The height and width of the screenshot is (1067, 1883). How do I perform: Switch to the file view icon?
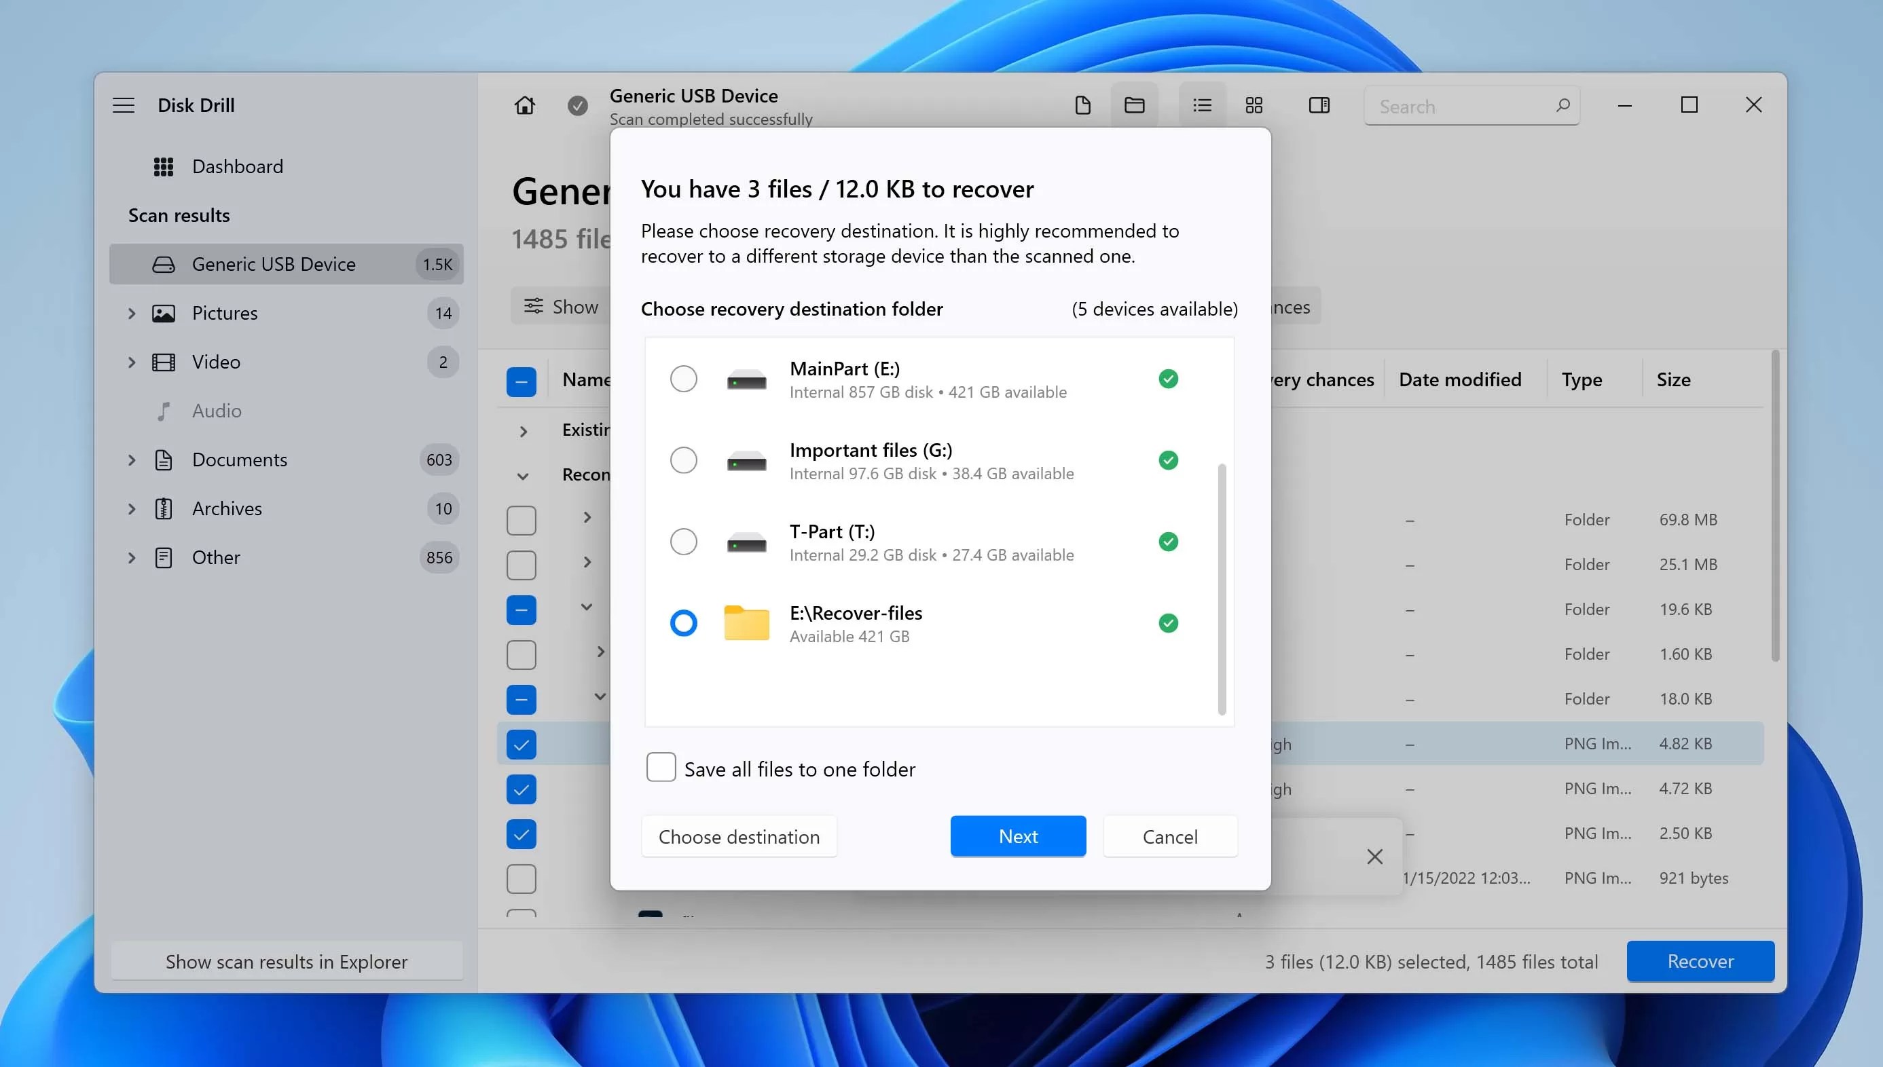(1082, 105)
